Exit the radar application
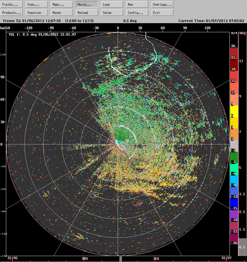The height and width of the screenshot is (262, 247). (162, 12)
